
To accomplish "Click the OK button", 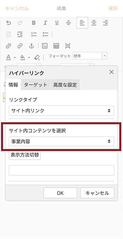I will coord(60,193).
